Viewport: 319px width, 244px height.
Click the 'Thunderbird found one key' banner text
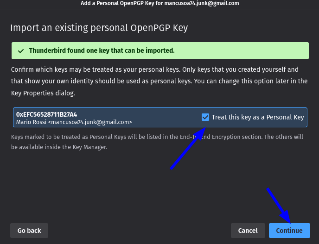tap(102, 50)
